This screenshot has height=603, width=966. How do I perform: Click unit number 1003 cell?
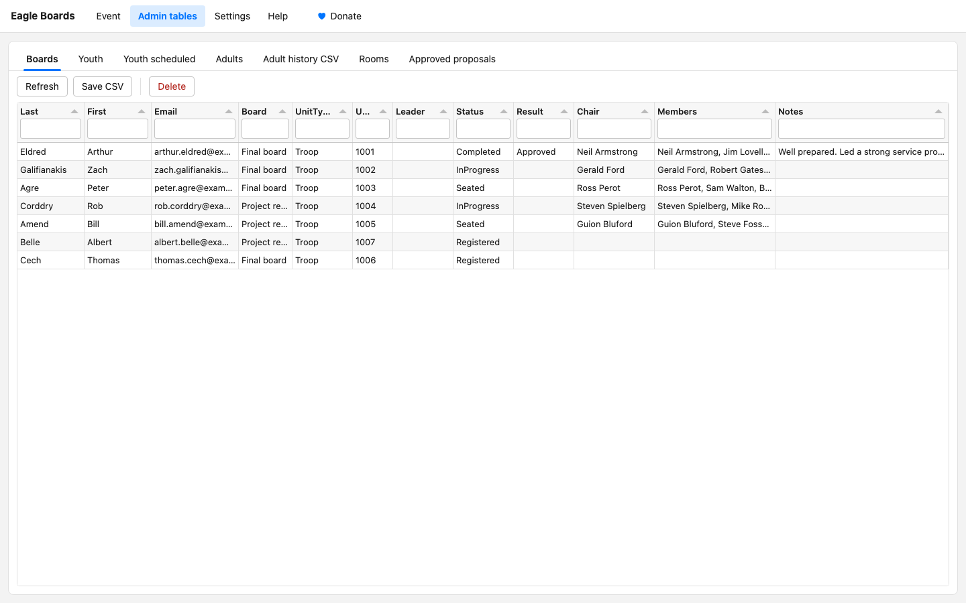tap(372, 188)
